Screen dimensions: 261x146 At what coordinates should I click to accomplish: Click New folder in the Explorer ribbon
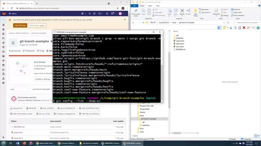coord(196,13)
